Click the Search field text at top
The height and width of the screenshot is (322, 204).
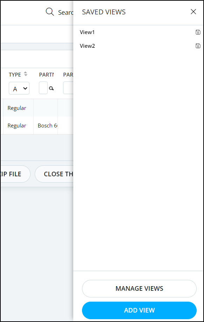point(66,12)
